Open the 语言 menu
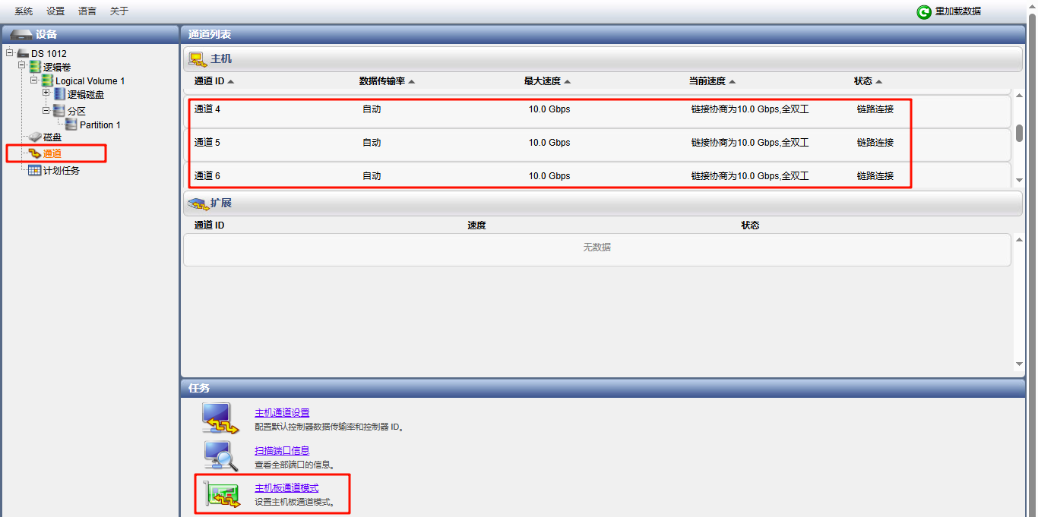1038x517 pixels. coord(87,11)
